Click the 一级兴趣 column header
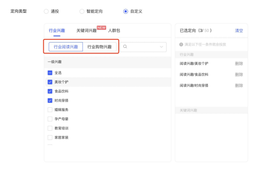Viewport: 270px width, 171px height. point(55,62)
